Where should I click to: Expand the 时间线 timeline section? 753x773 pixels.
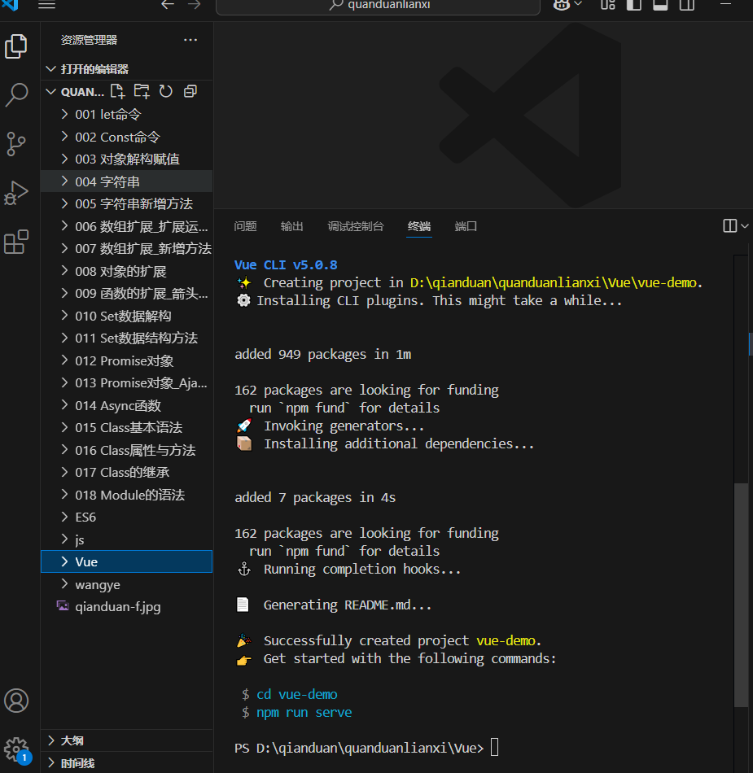127,763
